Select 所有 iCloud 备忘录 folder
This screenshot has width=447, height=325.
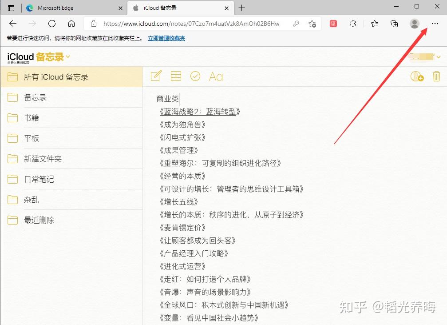click(x=71, y=77)
